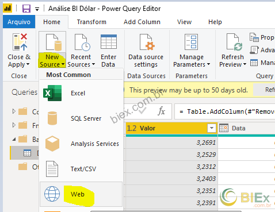Open the Help tab
The width and height of the screenshot is (275, 212).
[215, 22]
